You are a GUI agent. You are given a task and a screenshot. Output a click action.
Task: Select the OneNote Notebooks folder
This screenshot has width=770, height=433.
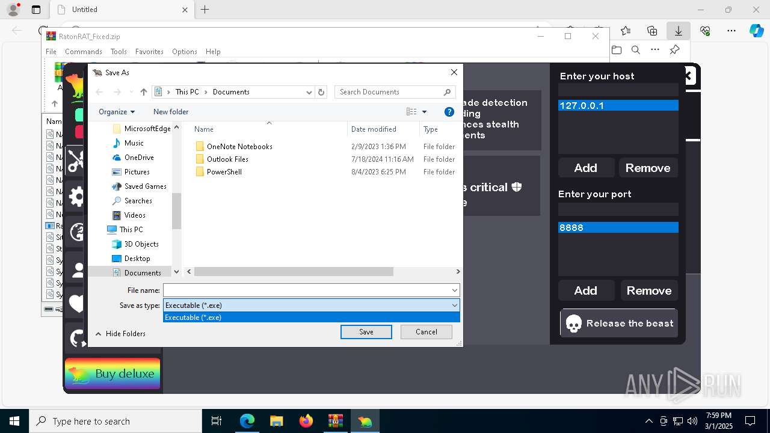click(x=239, y=147)
